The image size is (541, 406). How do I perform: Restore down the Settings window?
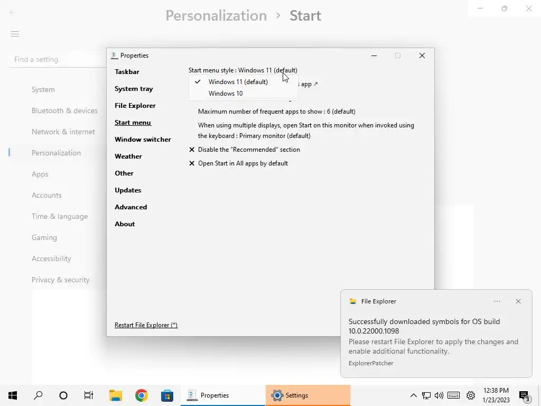505,8
